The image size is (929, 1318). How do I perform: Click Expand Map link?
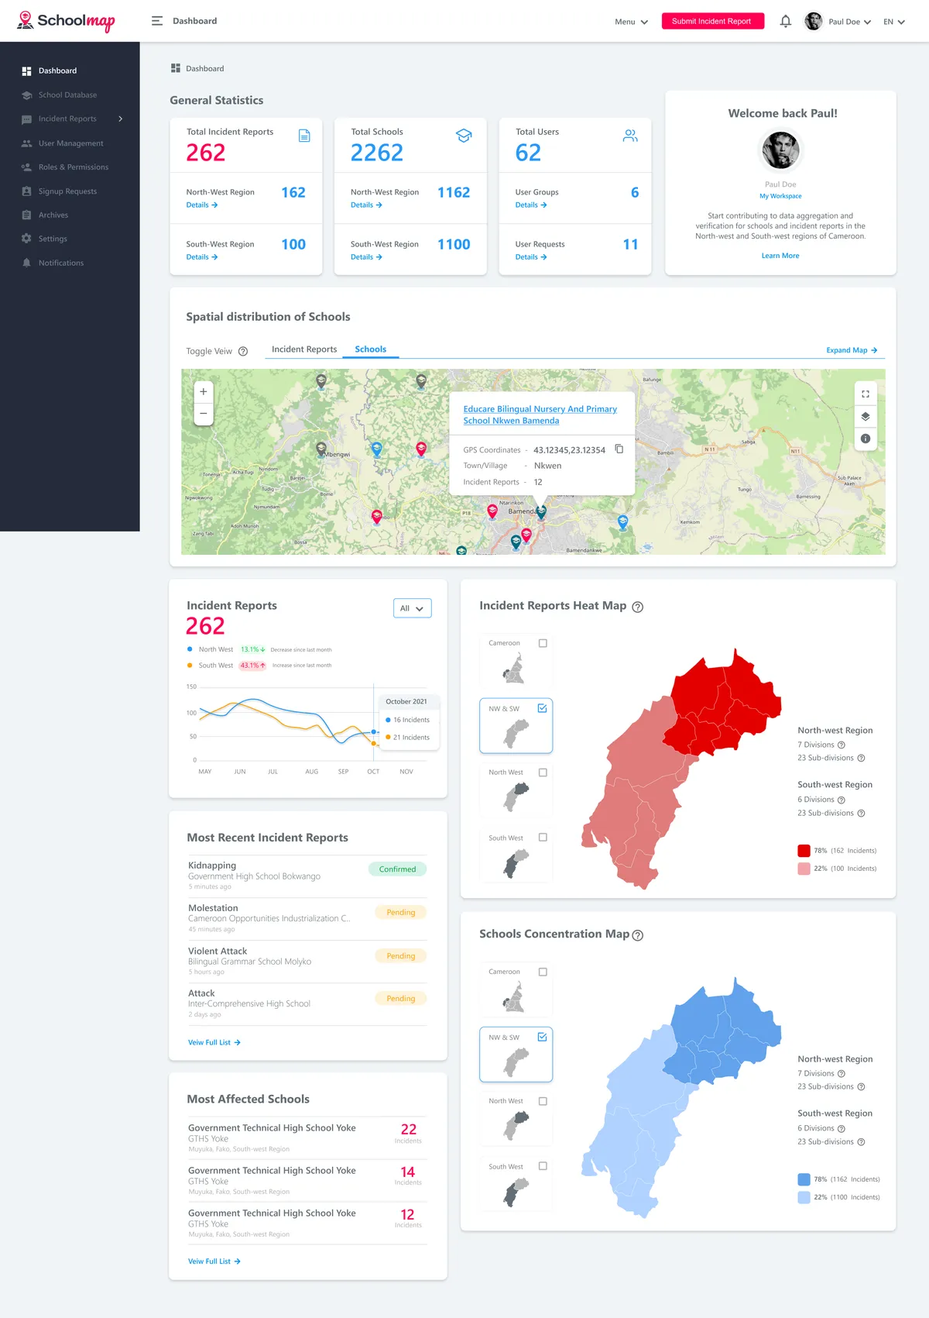tap(852, 350)
